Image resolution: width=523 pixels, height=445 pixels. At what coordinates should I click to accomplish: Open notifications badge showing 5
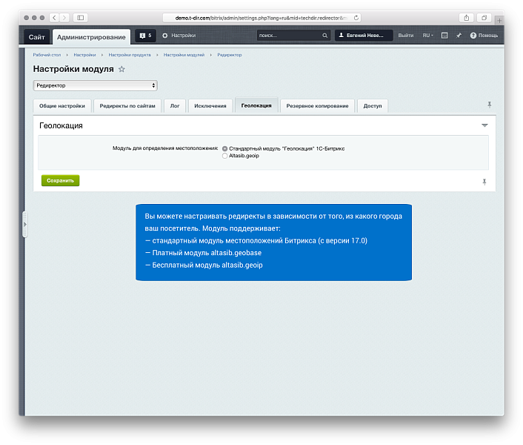(145, 36)
